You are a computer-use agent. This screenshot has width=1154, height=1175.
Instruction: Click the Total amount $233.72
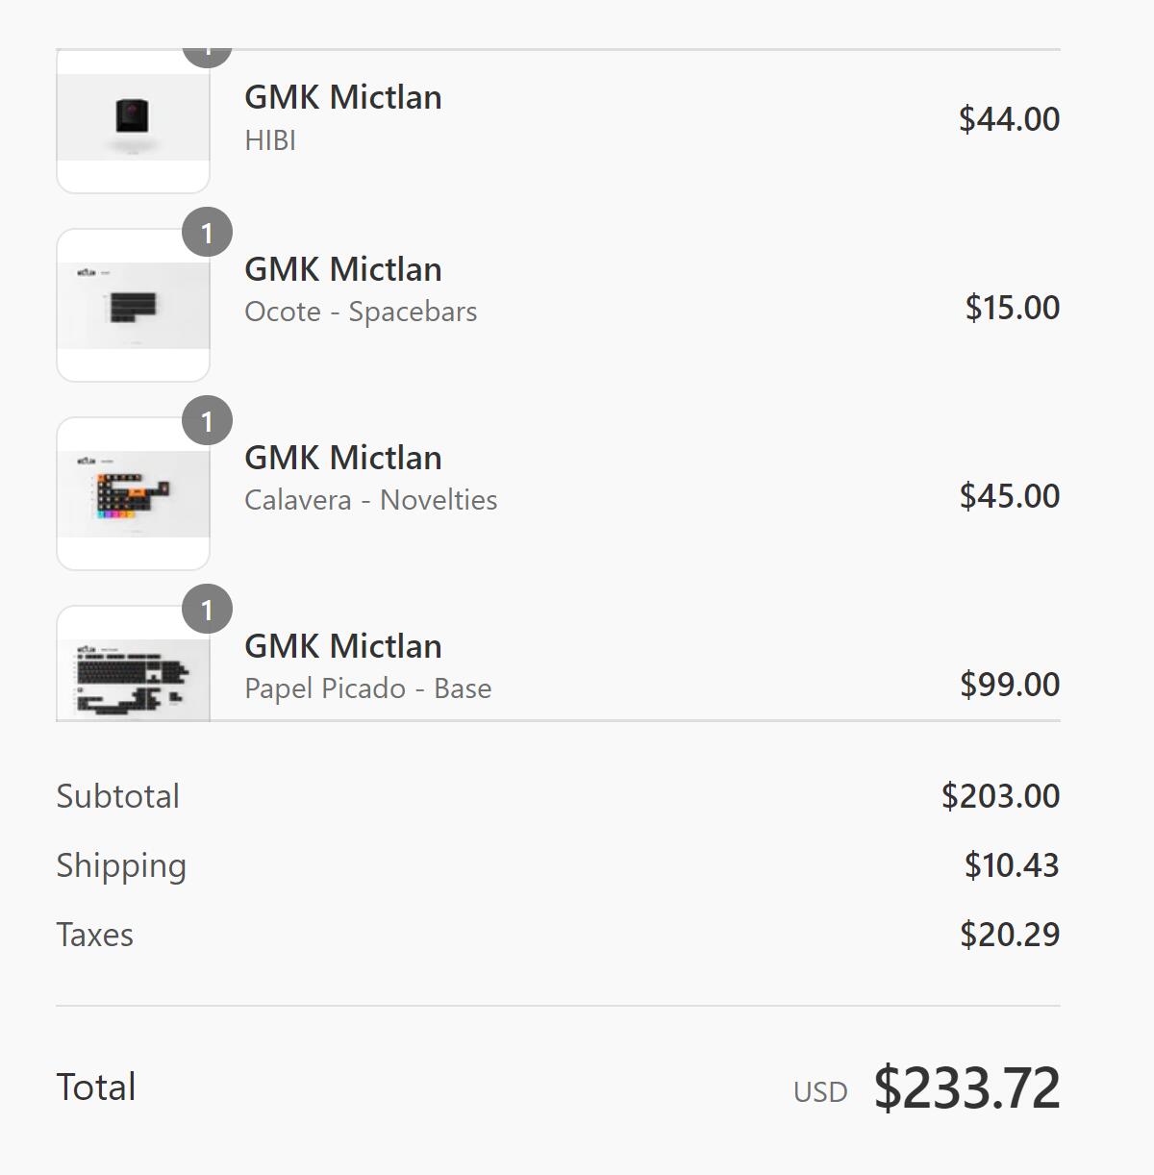(966, 1087)
